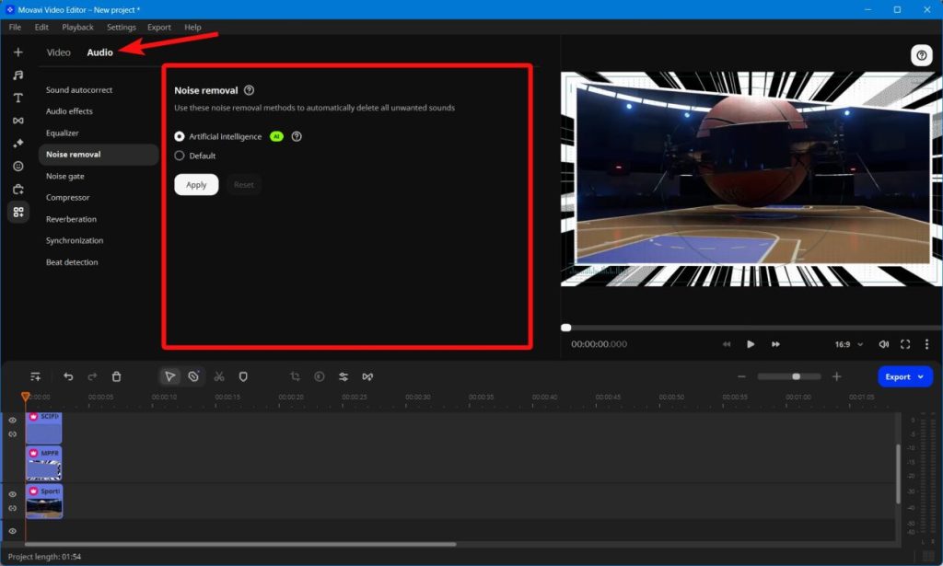Open the Beat detection tool
This screenshot has height=566, width=943.
72,262
